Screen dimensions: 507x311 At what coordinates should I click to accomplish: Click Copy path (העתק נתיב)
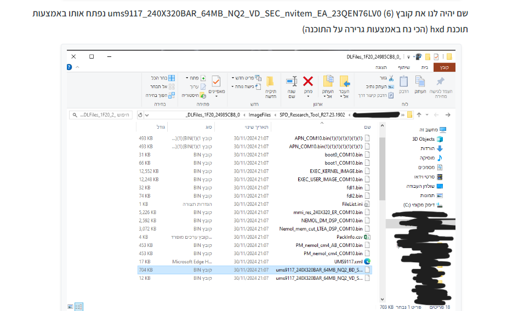[x=380, y=87]
